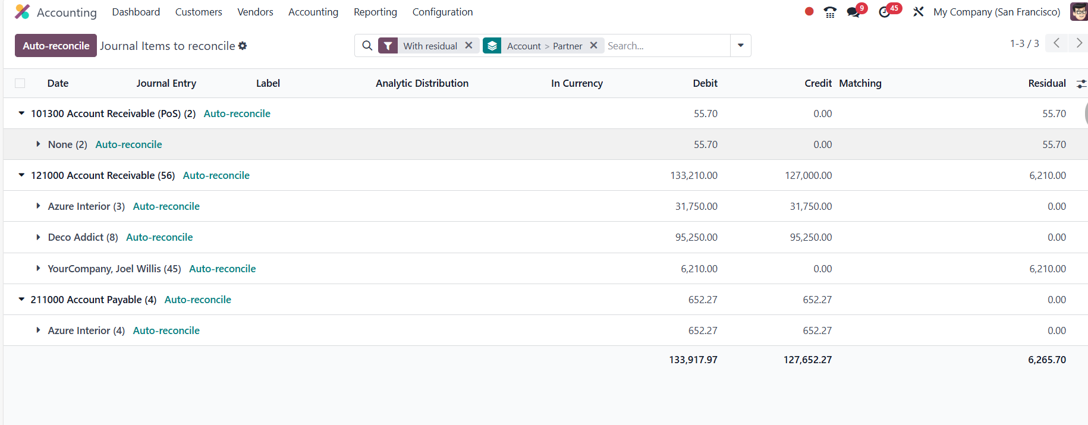This screenshot has height=425, width=1088.
Task: Open the Dashboard menu
Action: [x=136, y=12]
